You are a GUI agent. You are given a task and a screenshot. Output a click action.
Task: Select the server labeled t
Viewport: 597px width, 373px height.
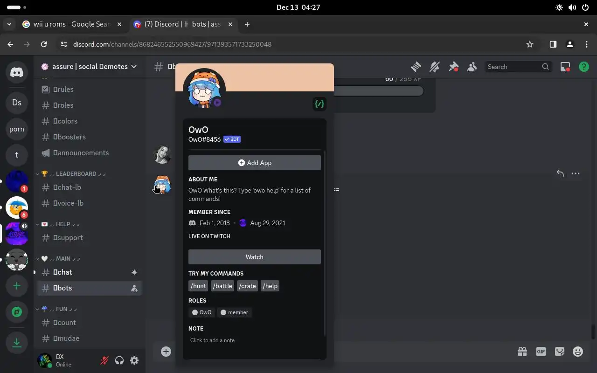(17, 155)
